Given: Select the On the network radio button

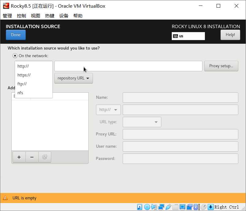Looking at the screenshot, I should click(15, 56).
